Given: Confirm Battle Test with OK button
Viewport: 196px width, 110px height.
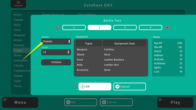Looking at the screenshot, I should 95,86.
